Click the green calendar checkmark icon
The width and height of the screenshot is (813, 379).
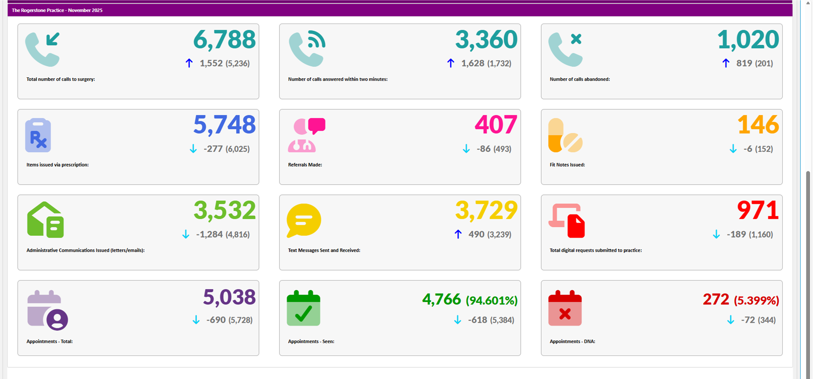pyautogui.click(x=303, y=308)
